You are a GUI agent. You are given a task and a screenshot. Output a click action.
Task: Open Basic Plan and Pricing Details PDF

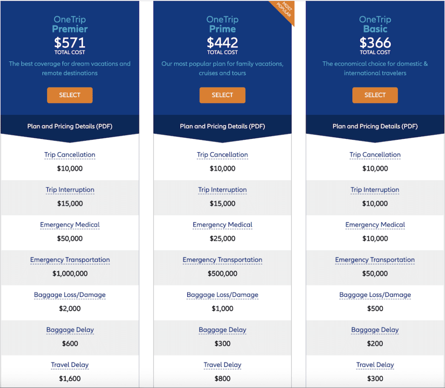tap(375, 126)
